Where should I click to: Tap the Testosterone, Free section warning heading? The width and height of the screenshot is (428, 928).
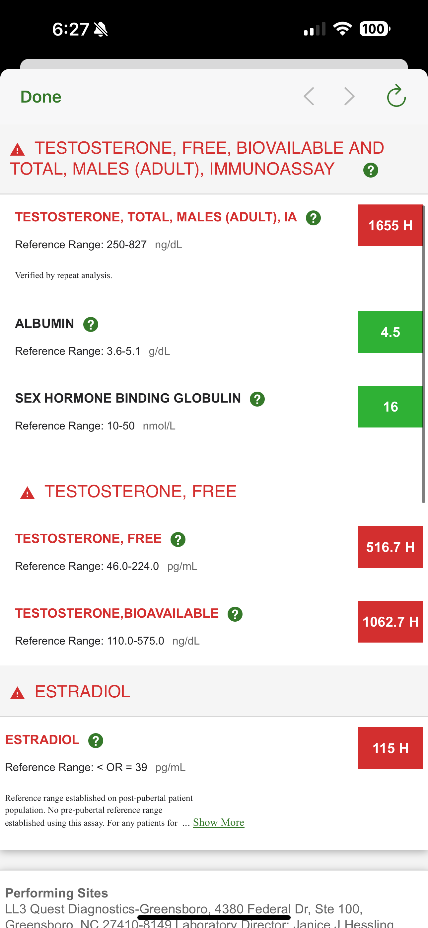(140, 491)
